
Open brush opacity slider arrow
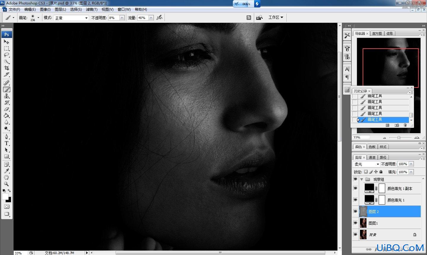tap(122, 18)
